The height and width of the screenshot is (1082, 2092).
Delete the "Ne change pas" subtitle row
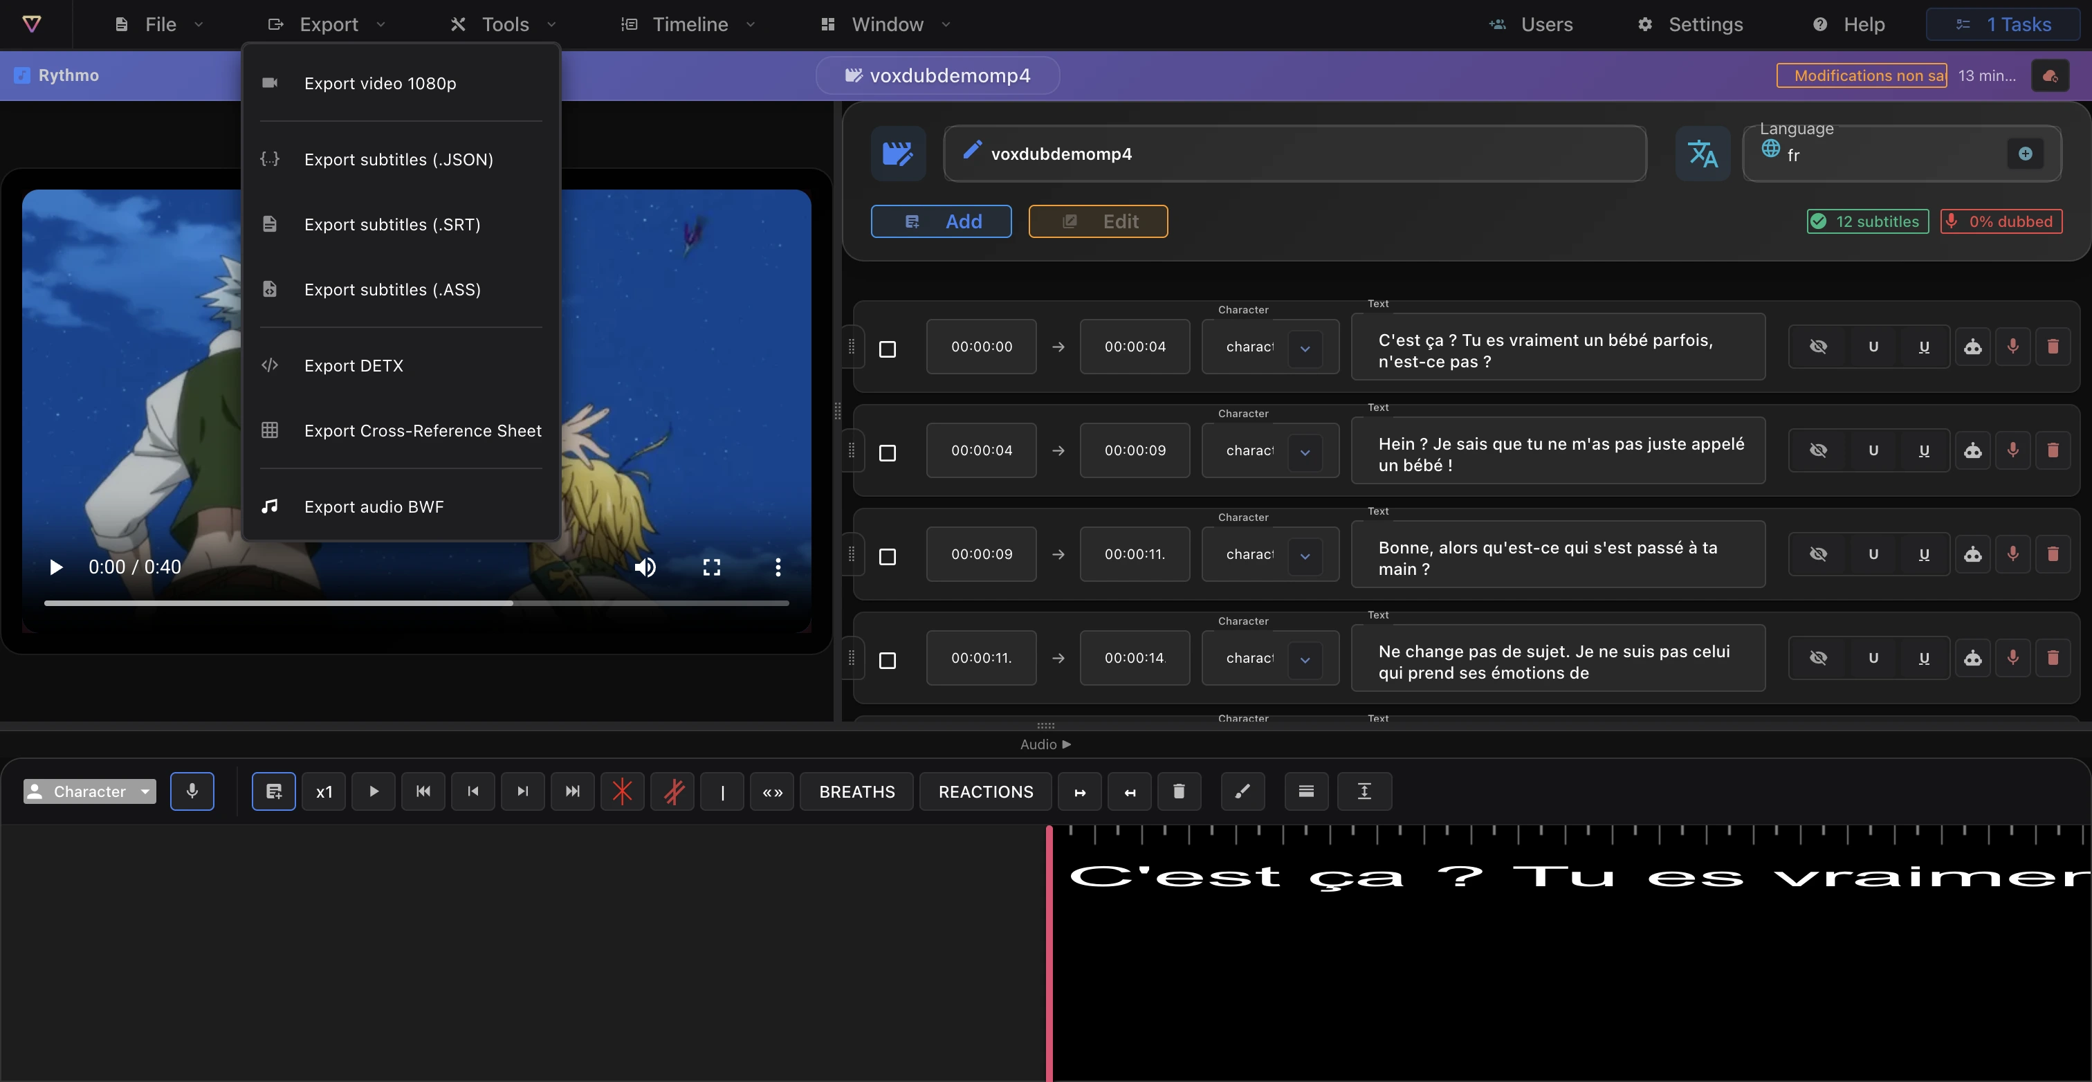2053,659
